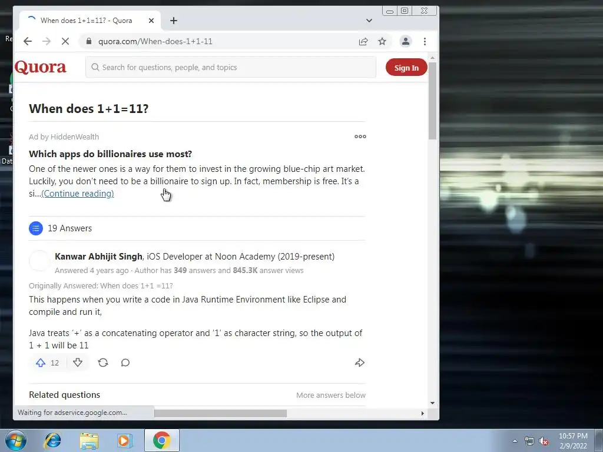Click the search magnifier icon
Image resolution: width=603 pixels, height=452 pixels.
[95, 67]
